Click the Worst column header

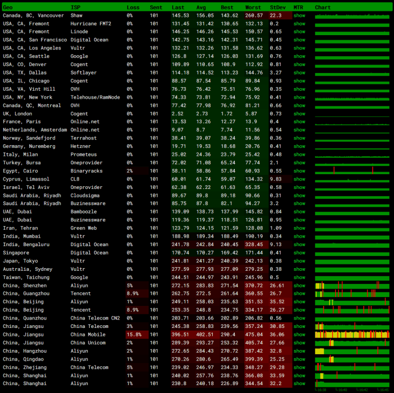coord(253,7)
